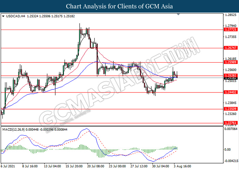Click the 1.23845 price scale value
239x170 pixels.
[x=231, y=103]
